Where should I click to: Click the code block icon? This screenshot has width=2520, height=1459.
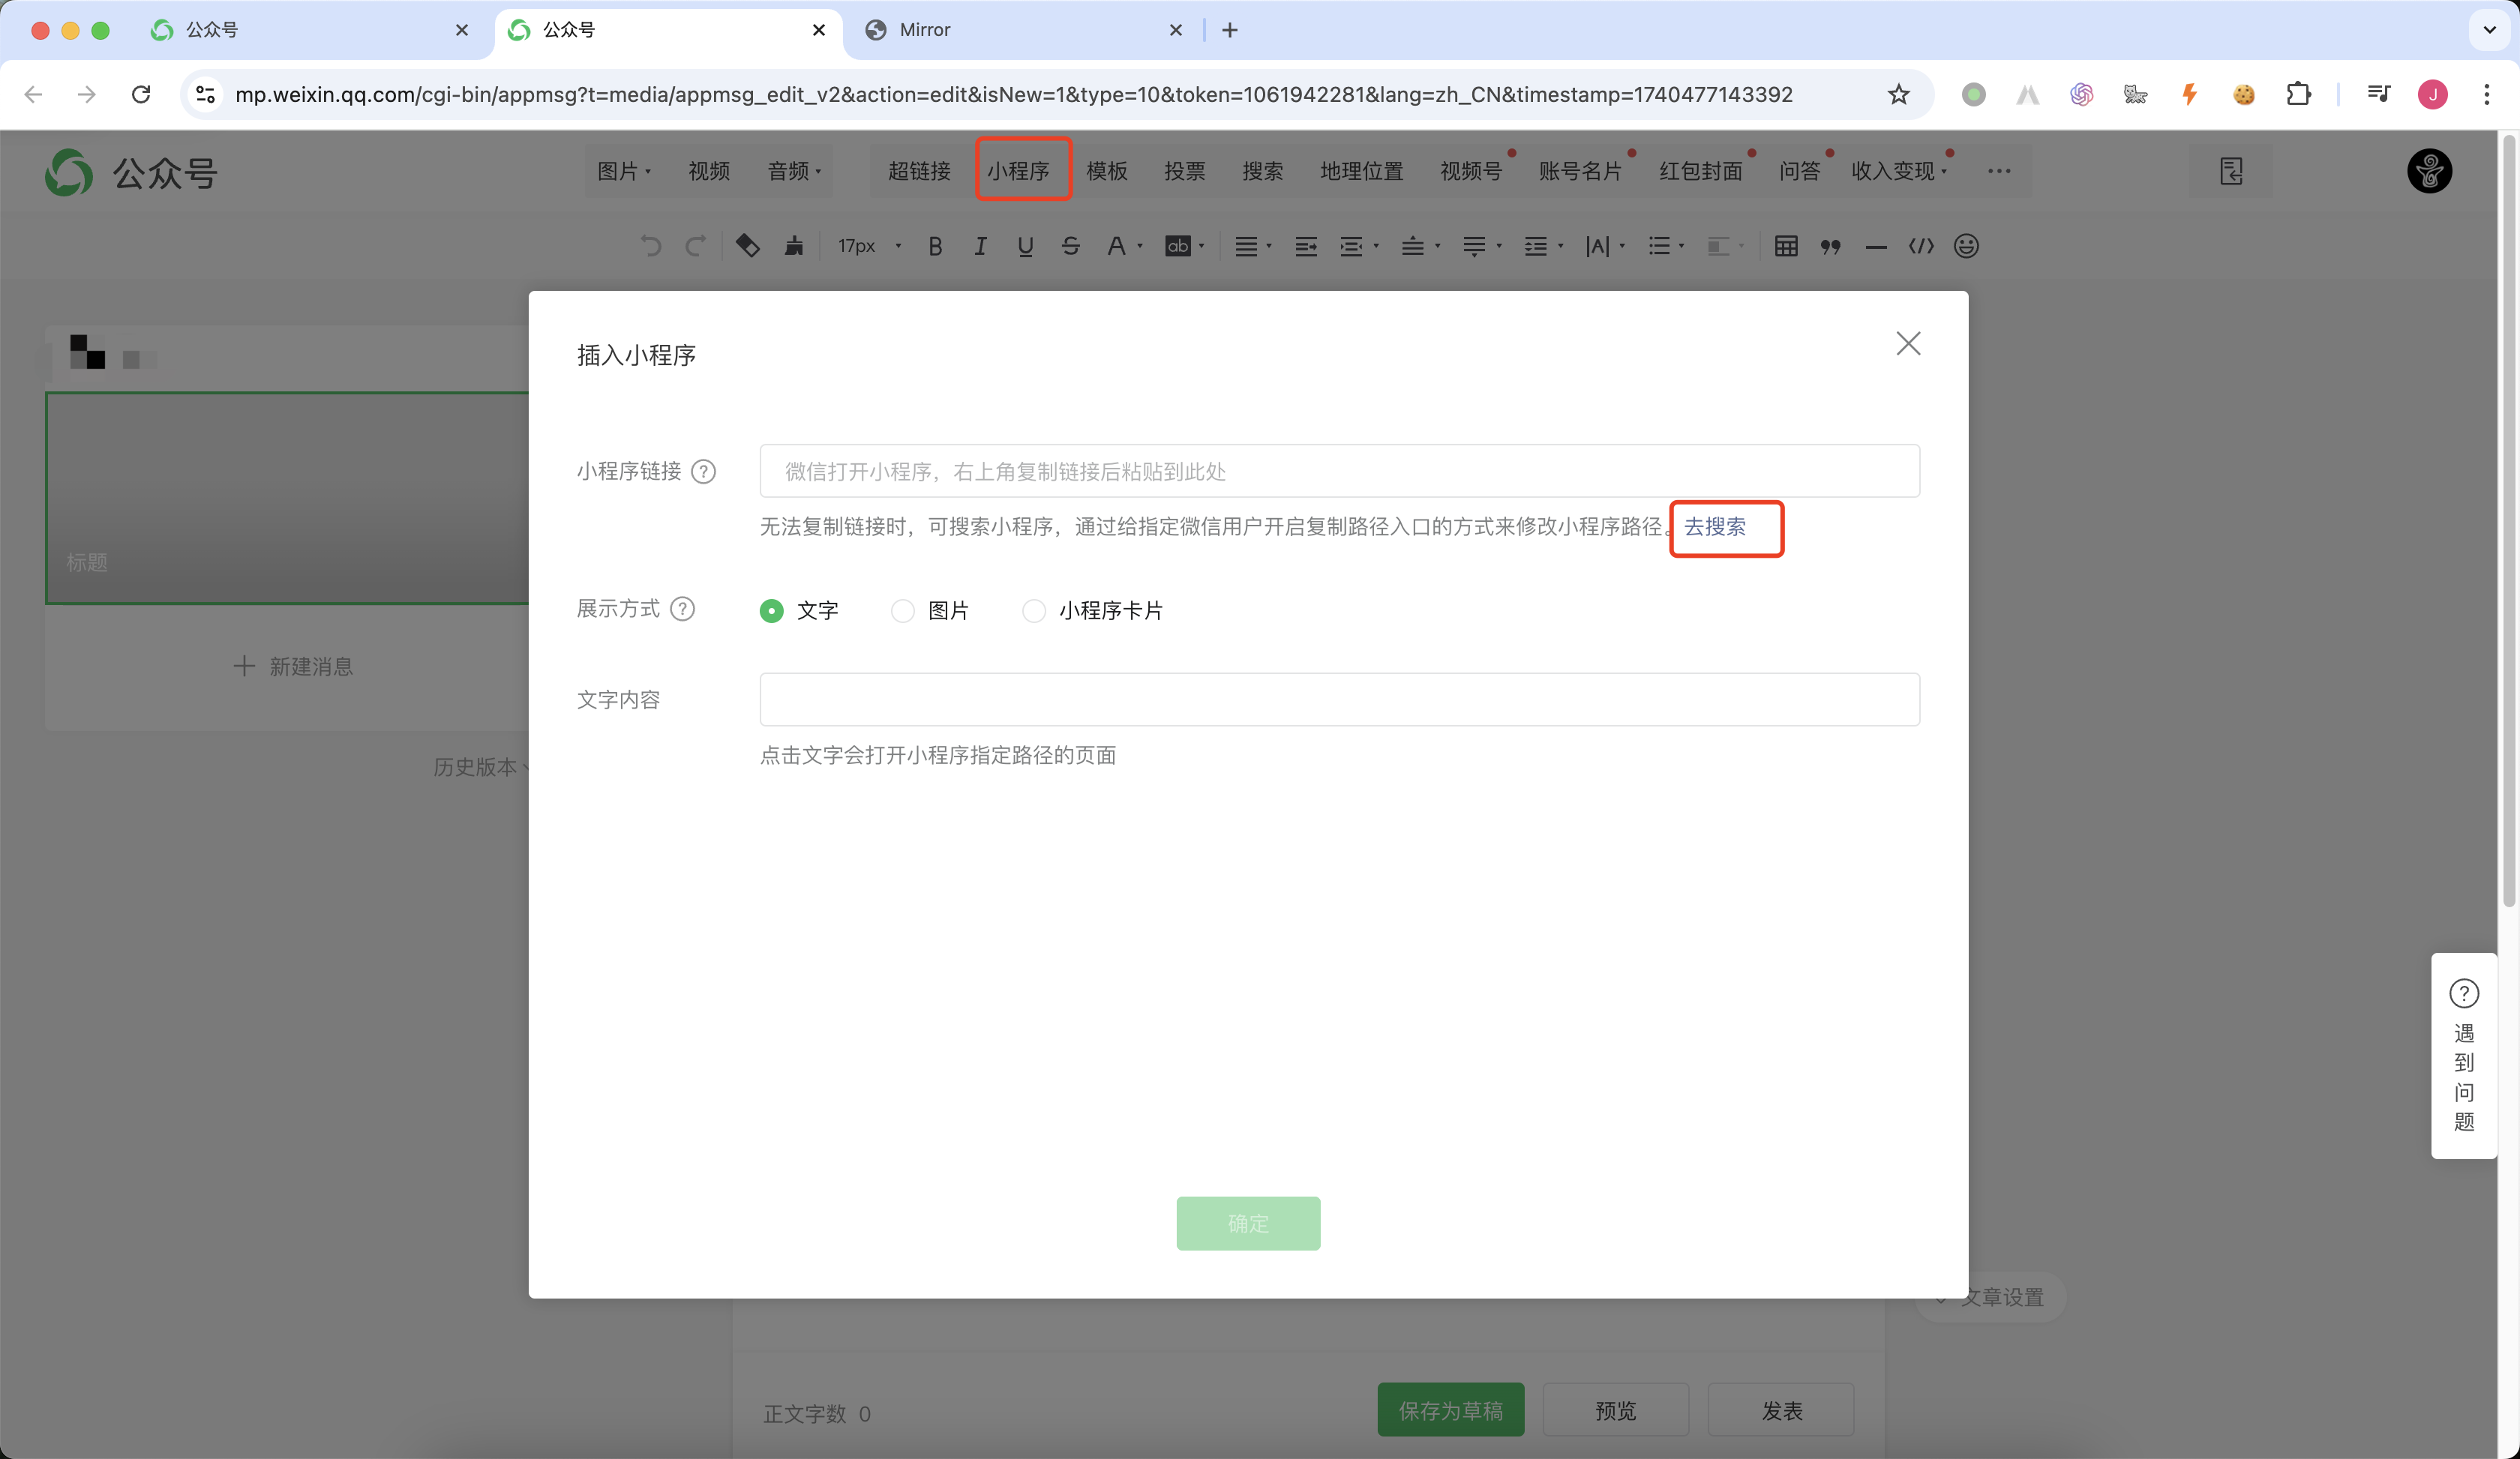[x=1921, y=246]
